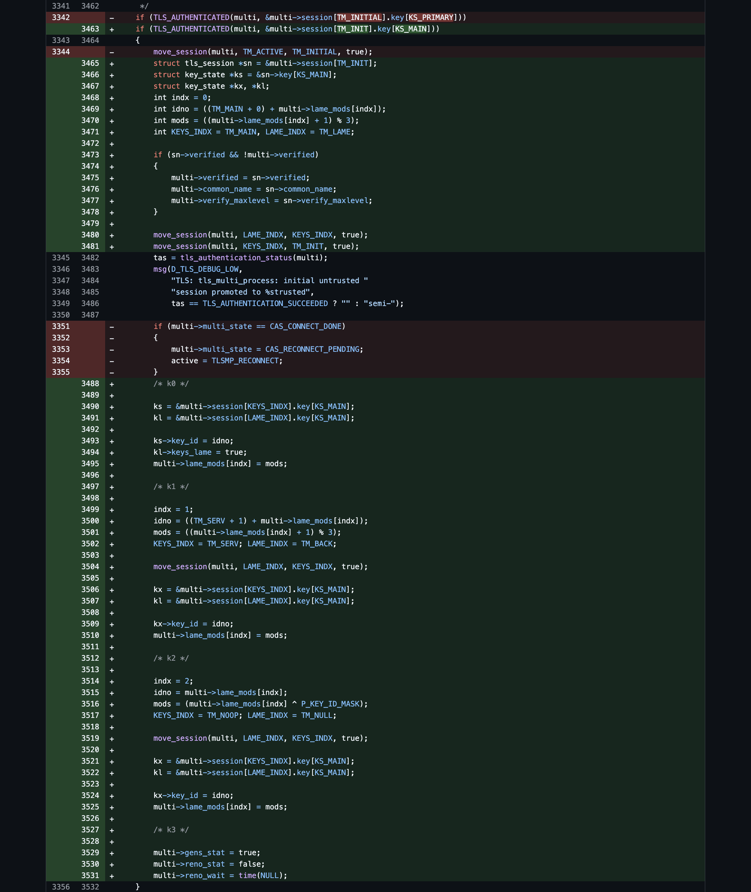Screen dimensions: 751x892
Task: Click the CAS_RECONNECT_PENDING constant
Action: [x=313, y=349]
